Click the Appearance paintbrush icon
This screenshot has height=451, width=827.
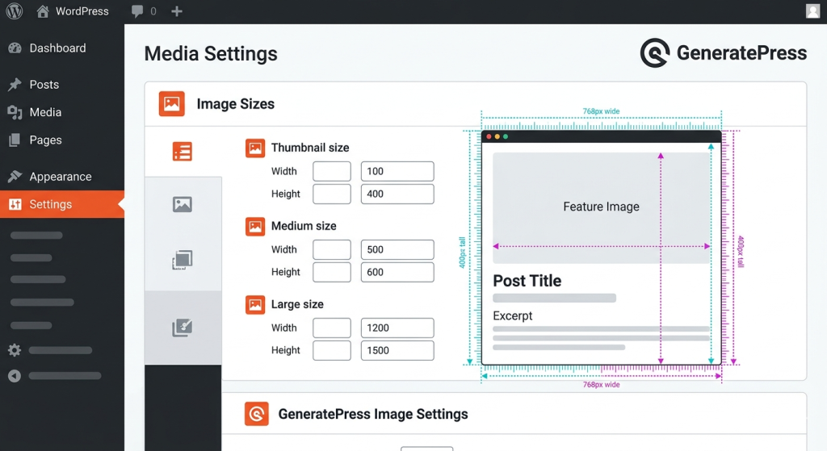(x=15, y=176)
